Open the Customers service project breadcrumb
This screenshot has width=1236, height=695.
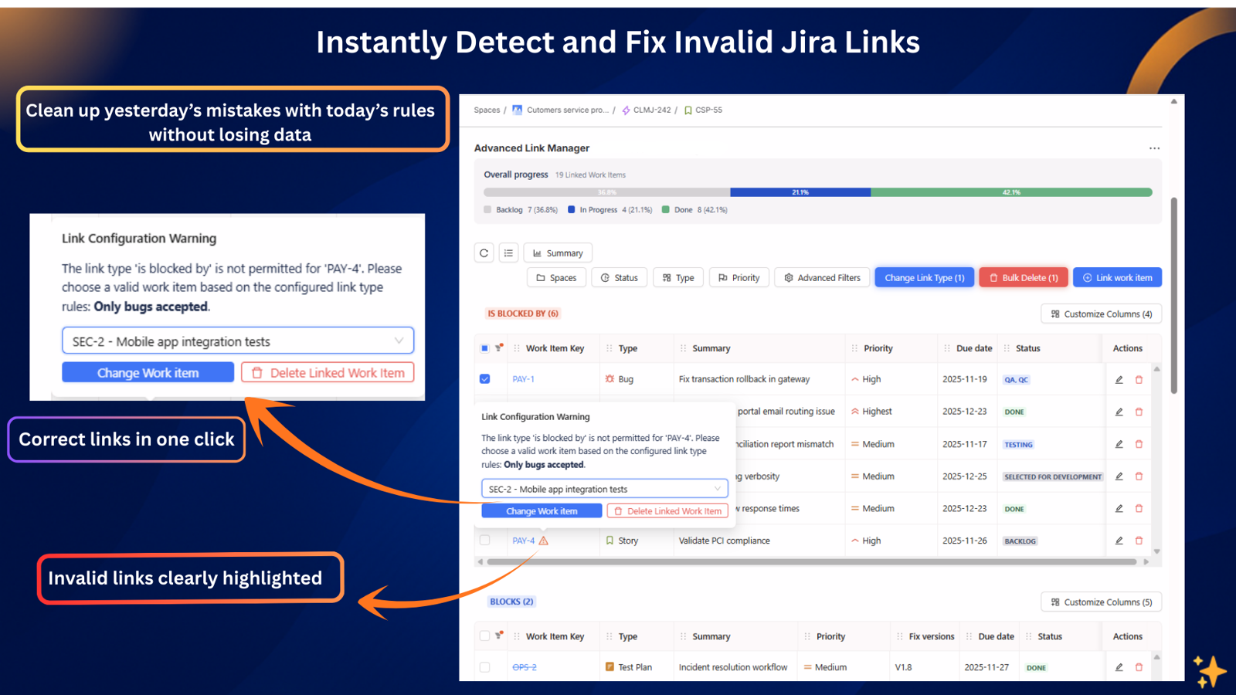coord(568,110)
